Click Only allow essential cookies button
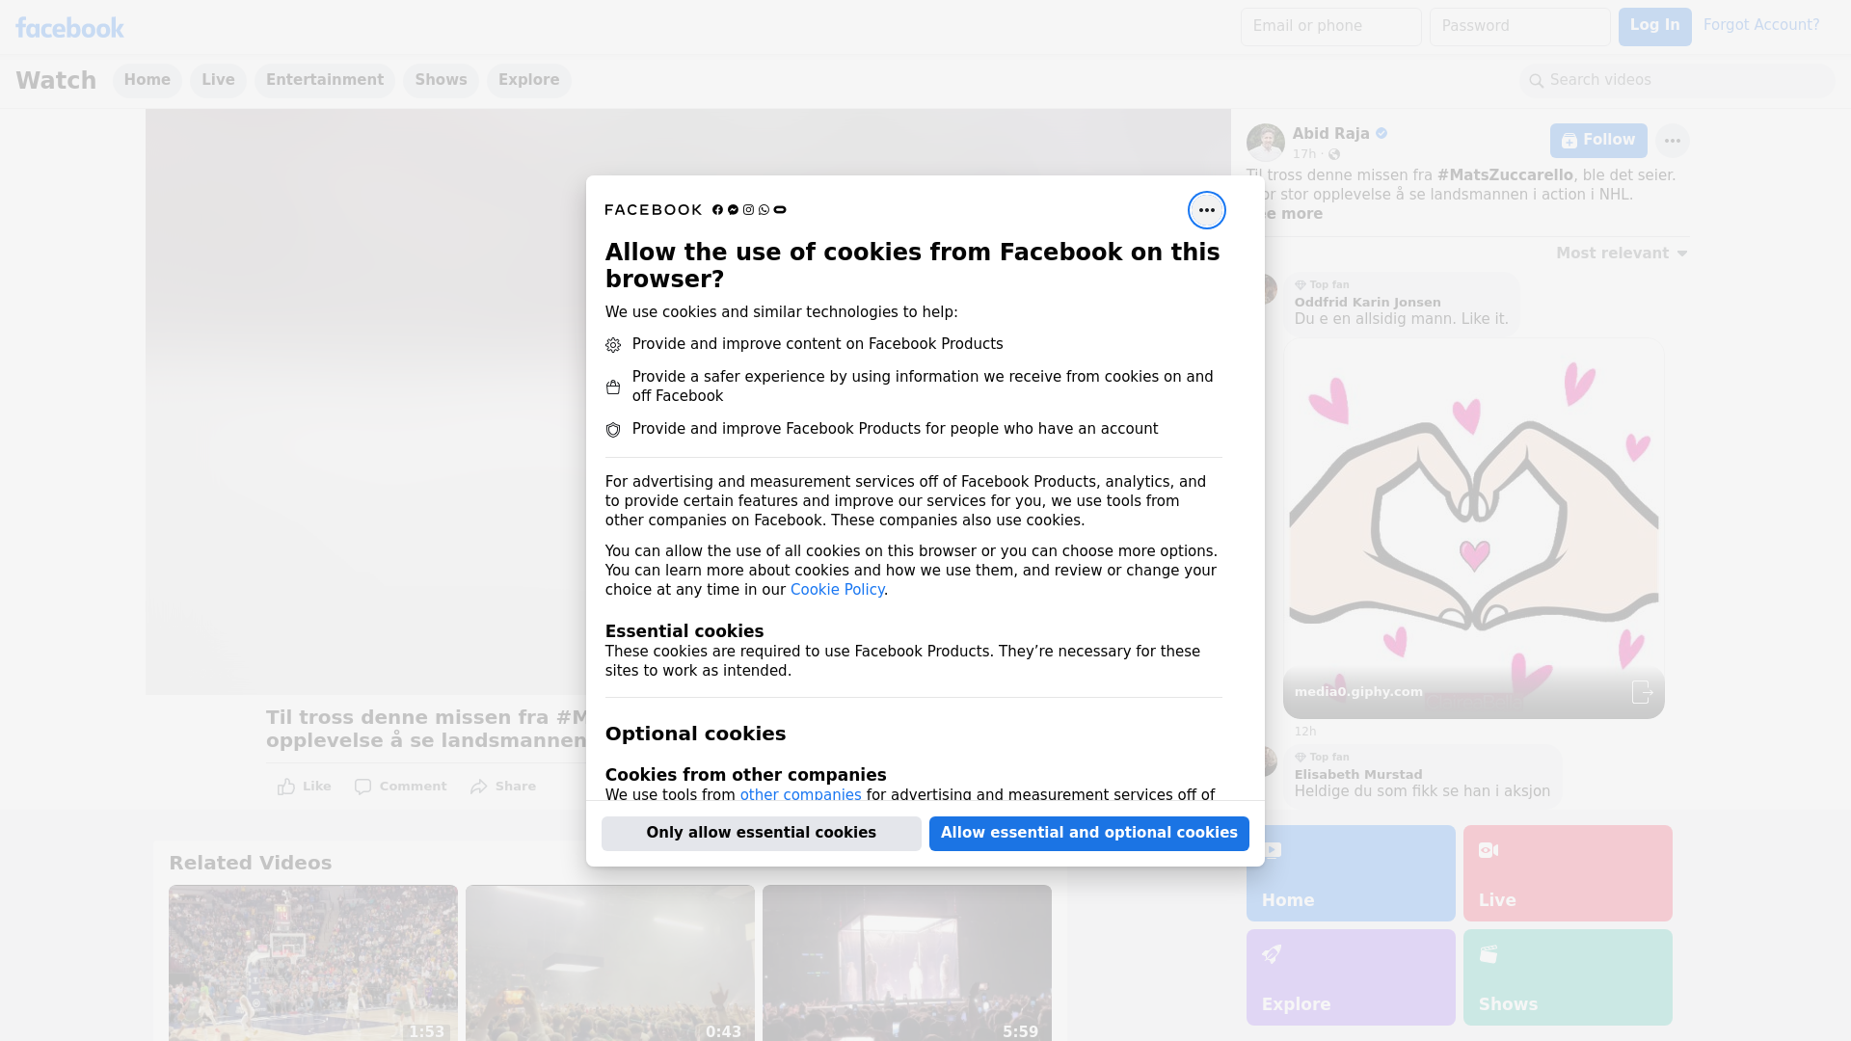This screenshot has height=1041, width=1851. [x=761, y=833]
